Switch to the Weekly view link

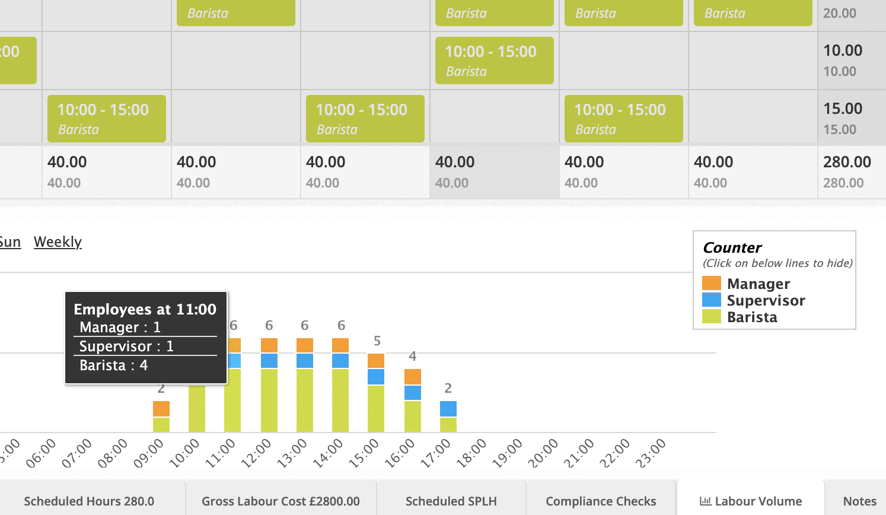(57, 241)
